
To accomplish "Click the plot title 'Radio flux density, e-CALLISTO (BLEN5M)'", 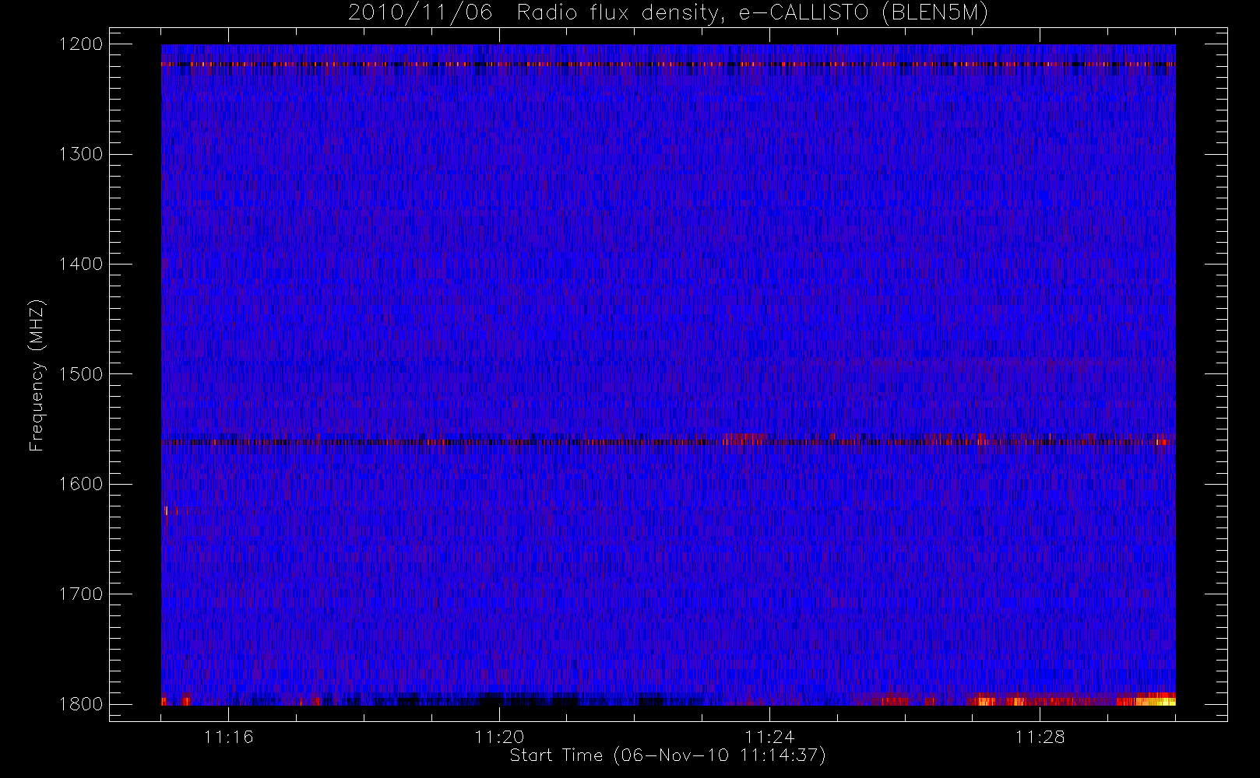I will tap(752, 13).
